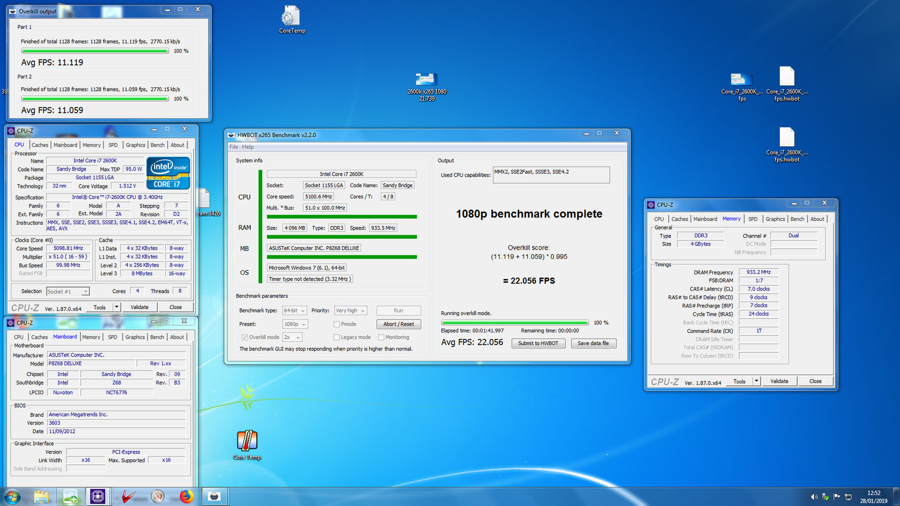The height and width of the screenshot is (506, 900).
Task: Expand Tools arrow in CPU-Z CPU window
Action: [117, 307]
